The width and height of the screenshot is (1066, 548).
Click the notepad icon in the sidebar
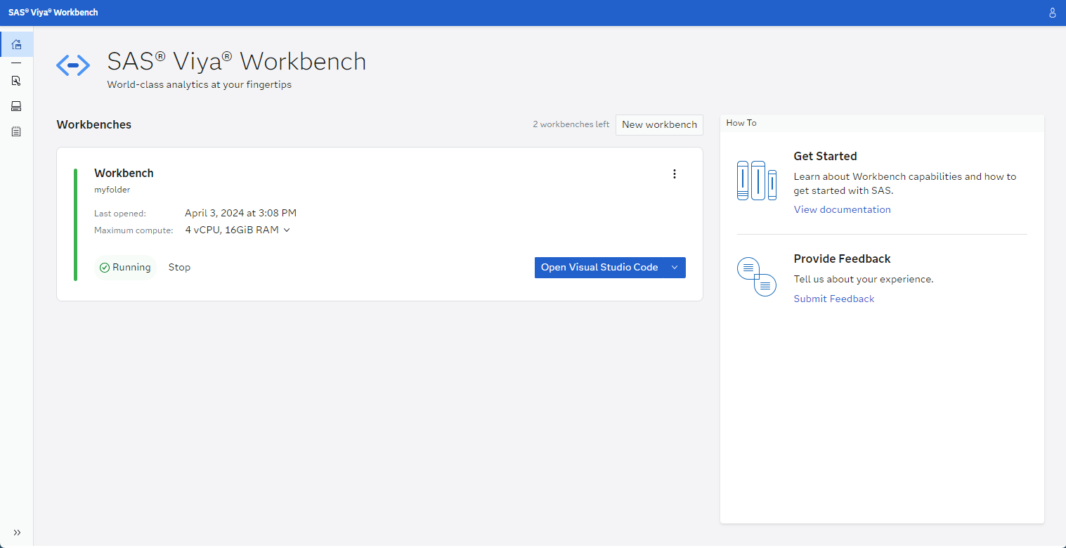[x=16, y=131]
